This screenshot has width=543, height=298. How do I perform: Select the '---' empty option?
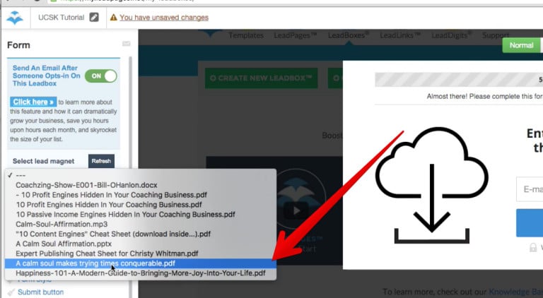[141, 175]
